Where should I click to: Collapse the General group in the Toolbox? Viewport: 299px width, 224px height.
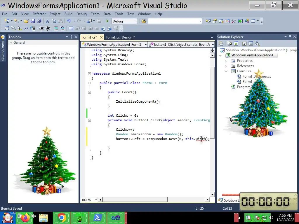[x=11, y=43]
